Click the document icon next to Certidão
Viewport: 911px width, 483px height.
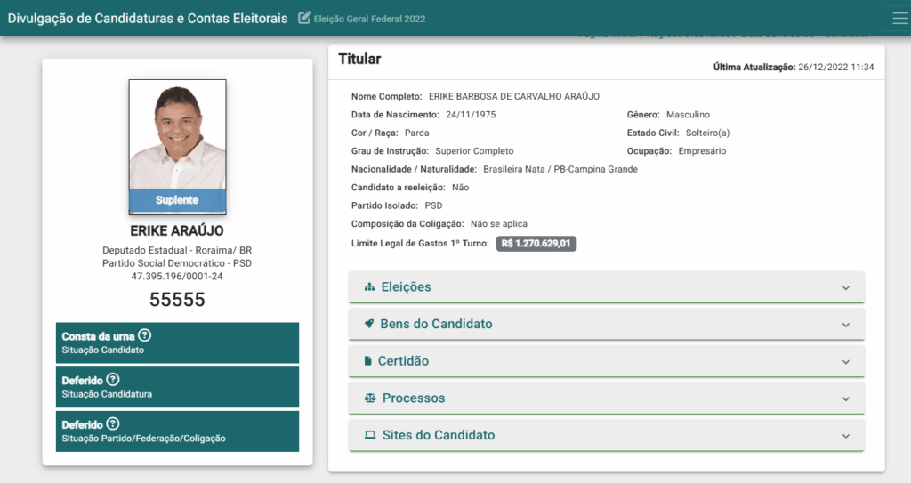(x=367, y=361)
